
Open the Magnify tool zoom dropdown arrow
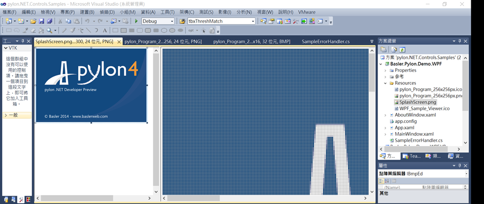coord(55,30)
